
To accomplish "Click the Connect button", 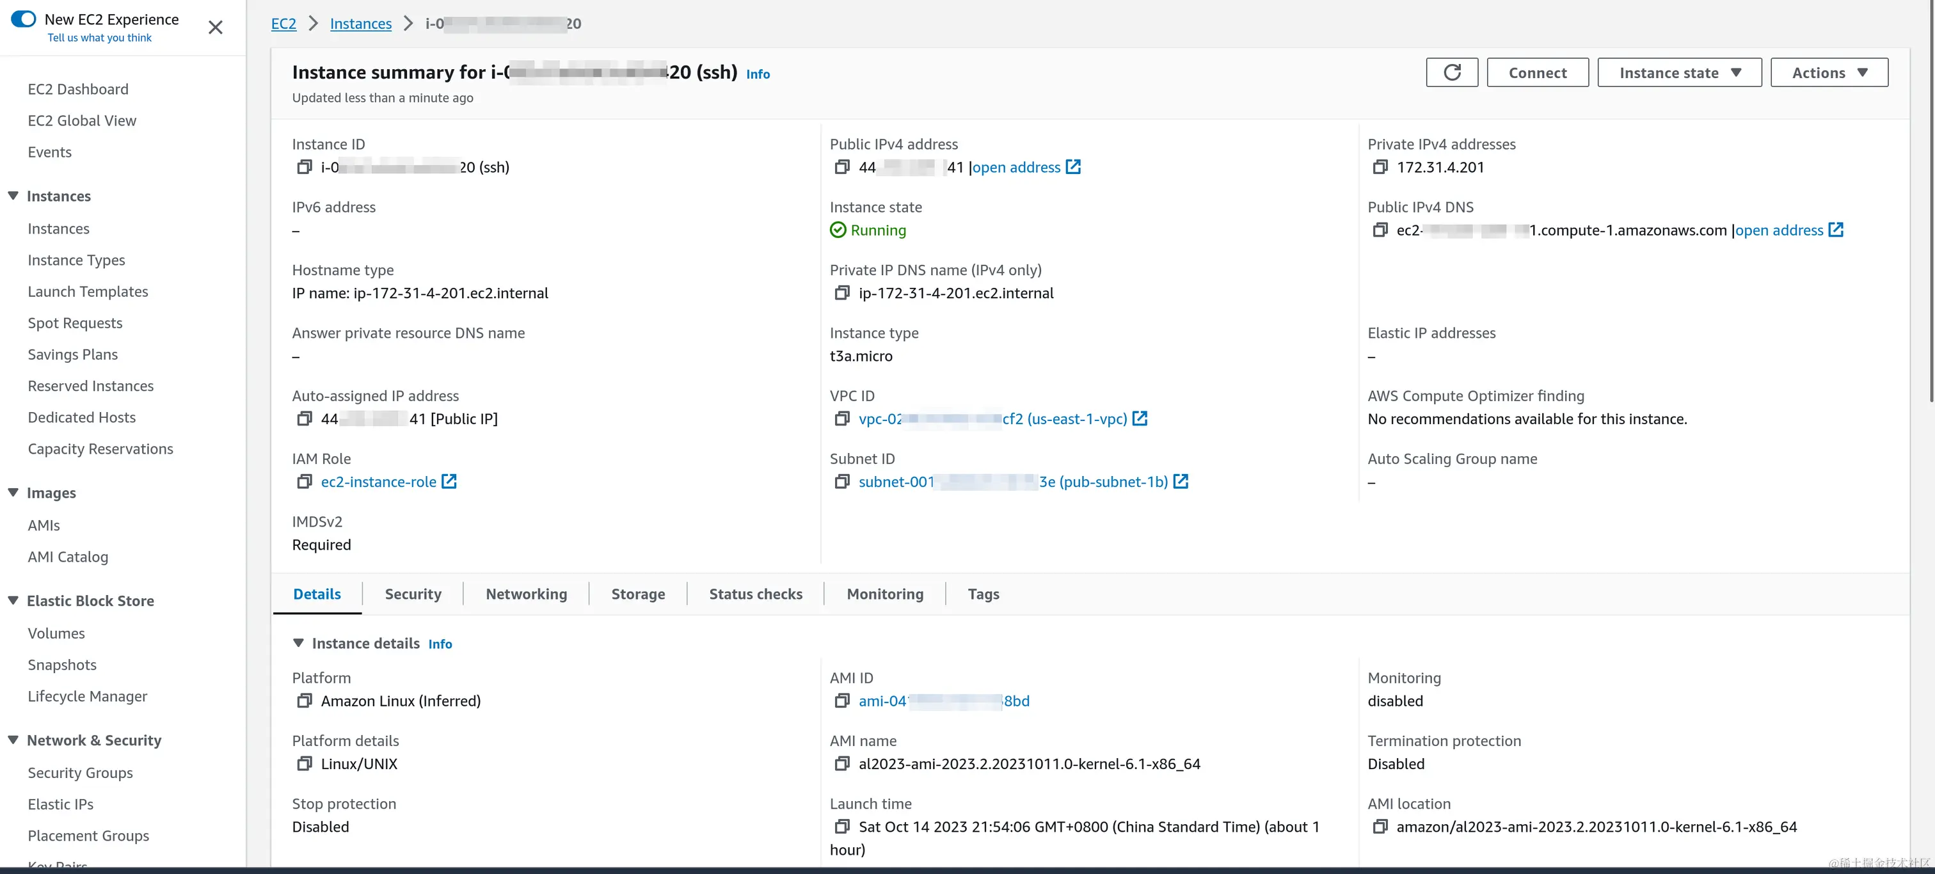I will click(x=1537, y=72).
